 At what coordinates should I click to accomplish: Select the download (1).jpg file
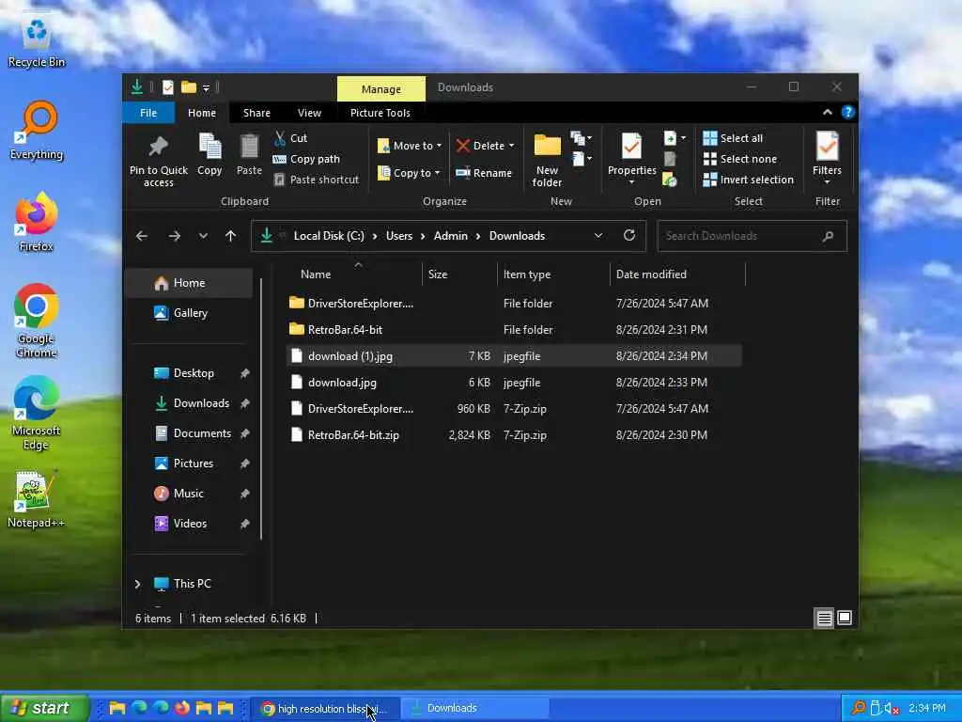coord(514,356)
